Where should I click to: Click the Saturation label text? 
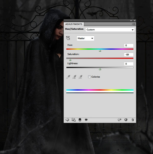[73, 54]
